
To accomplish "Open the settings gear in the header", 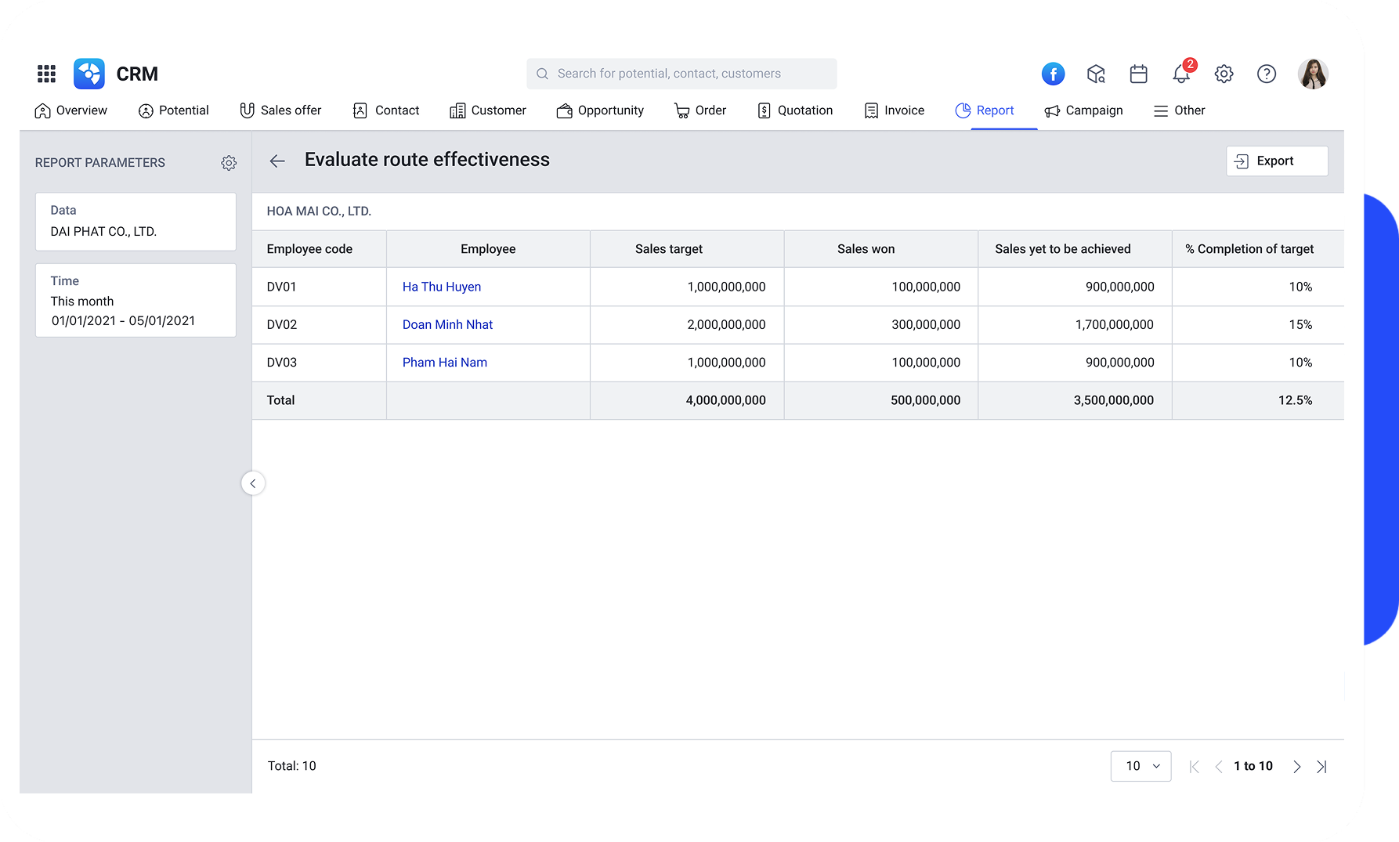I will (x=1224, y=74).
